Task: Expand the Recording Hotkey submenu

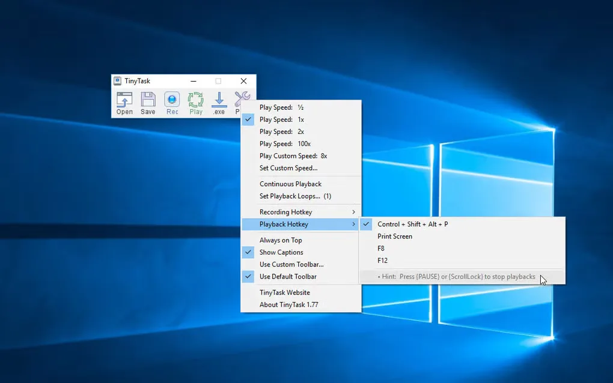Action: [300, 212]
